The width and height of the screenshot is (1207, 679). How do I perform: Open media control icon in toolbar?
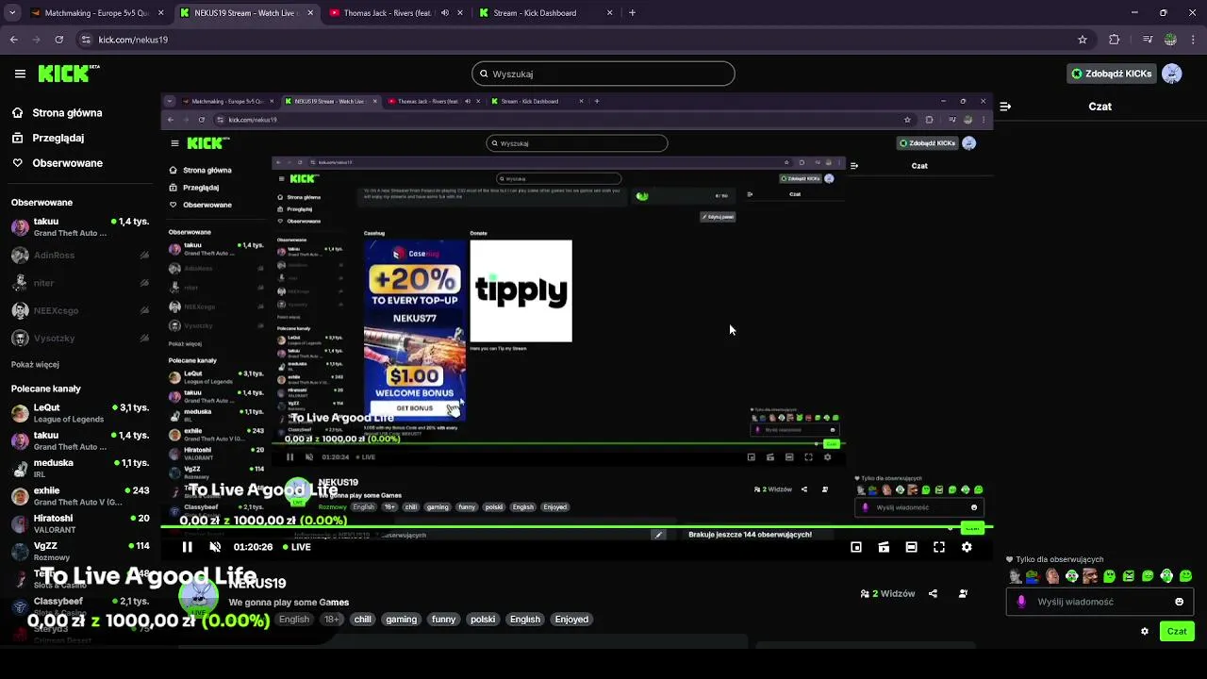(1147, 40)
